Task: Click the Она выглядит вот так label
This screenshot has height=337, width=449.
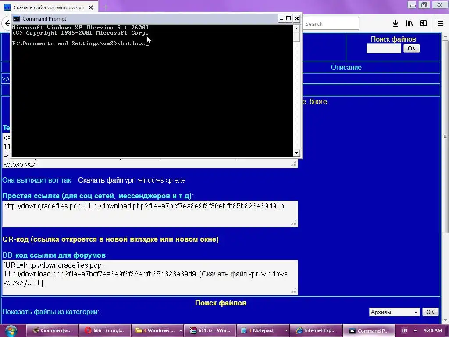Action: 38,180
